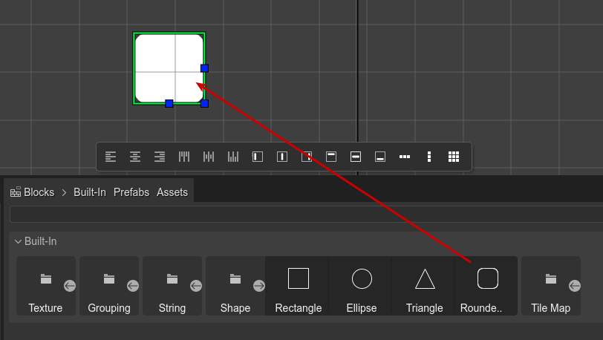Screen dimensions: 603x340
Task: Switch to the Assets tab
Action: (172, 192)
